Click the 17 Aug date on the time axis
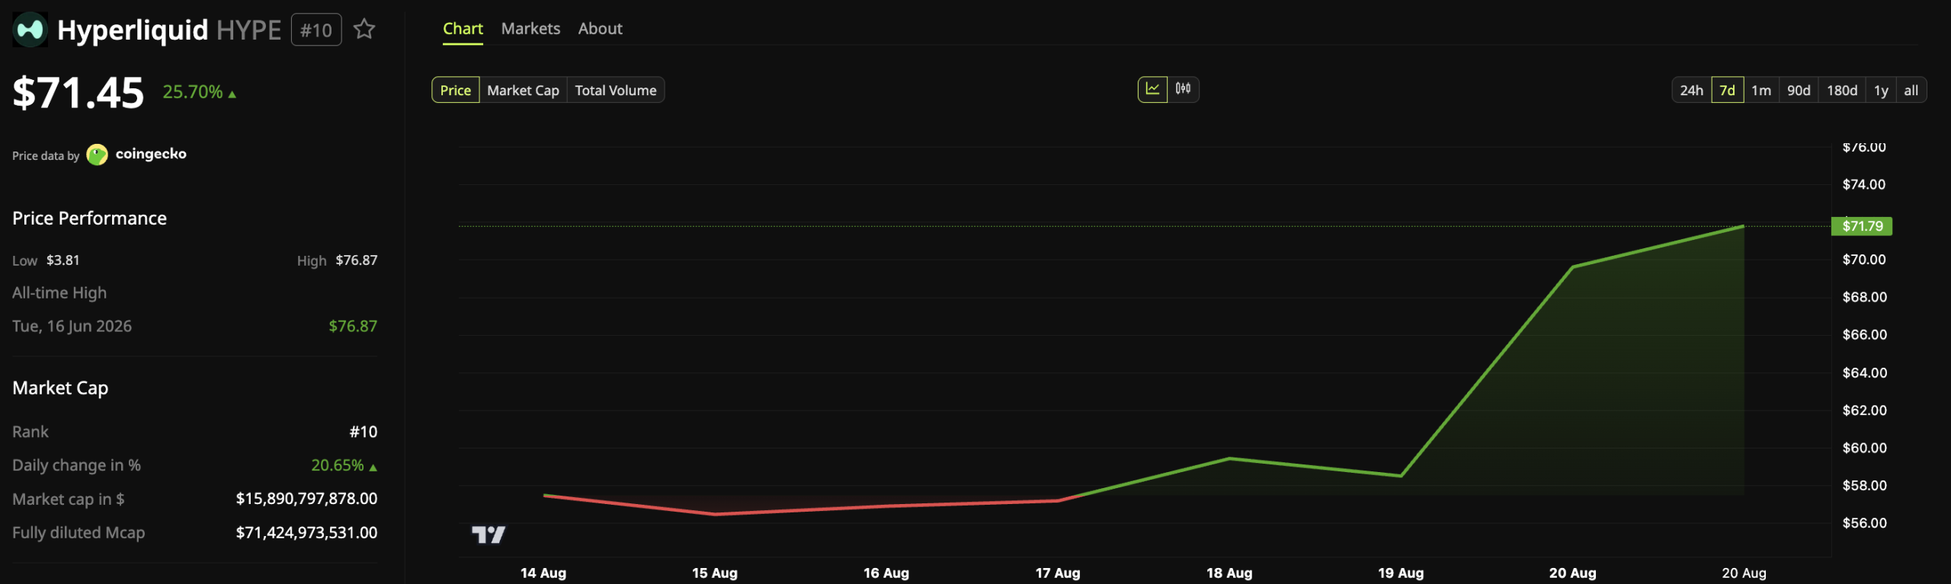The height and width of the screenshot is (584, 1951). pyautogui.click(x=1058, y=573)
